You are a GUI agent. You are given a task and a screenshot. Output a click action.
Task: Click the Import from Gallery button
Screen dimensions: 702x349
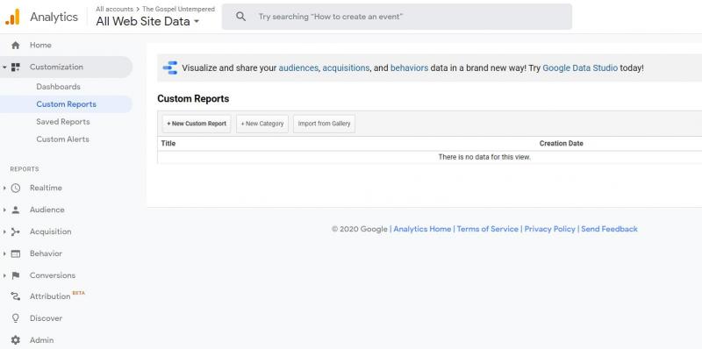point(324,124)
